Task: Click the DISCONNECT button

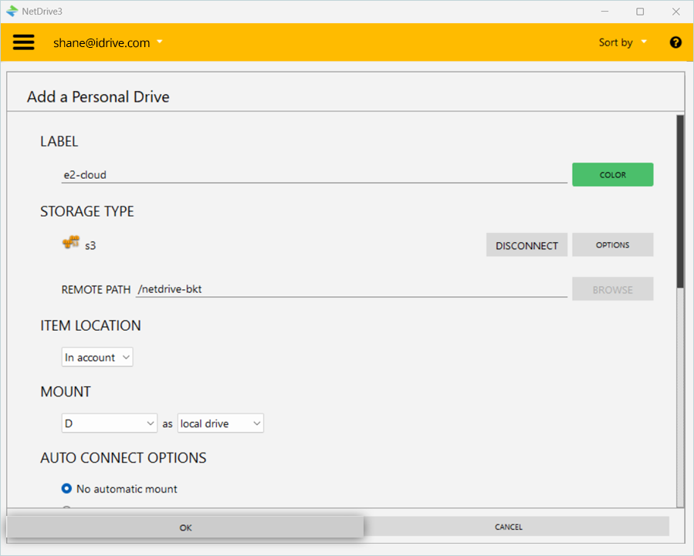Action: 526,245
